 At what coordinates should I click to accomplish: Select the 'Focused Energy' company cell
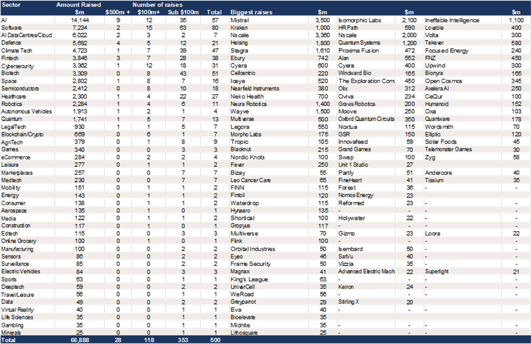[x=447, y=50]
